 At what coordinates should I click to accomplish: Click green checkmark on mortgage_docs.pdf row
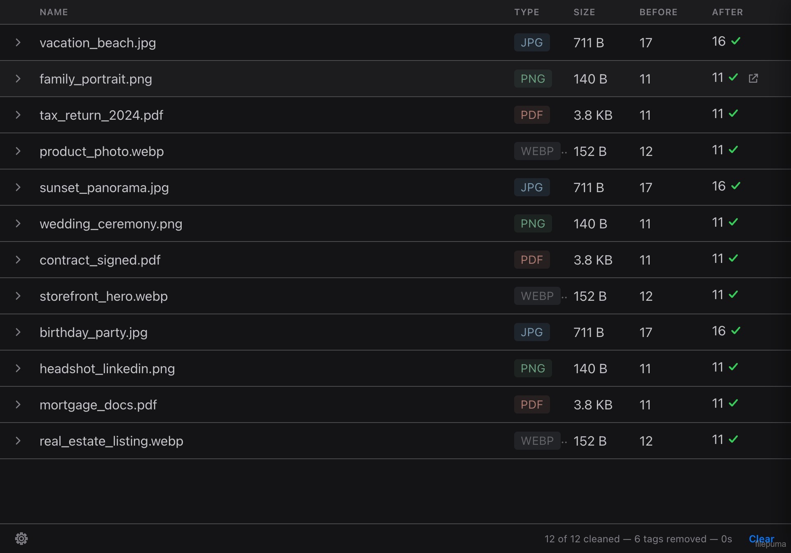coord(733,403)
